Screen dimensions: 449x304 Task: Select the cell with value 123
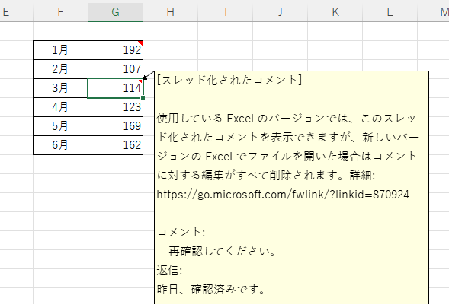115,107
